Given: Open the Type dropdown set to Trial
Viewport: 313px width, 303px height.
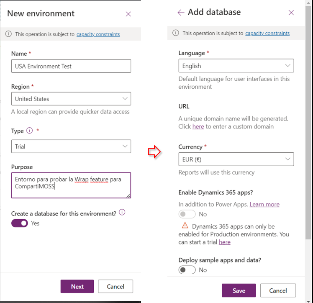Looking at the screenshot, I should tap(71, 146).
